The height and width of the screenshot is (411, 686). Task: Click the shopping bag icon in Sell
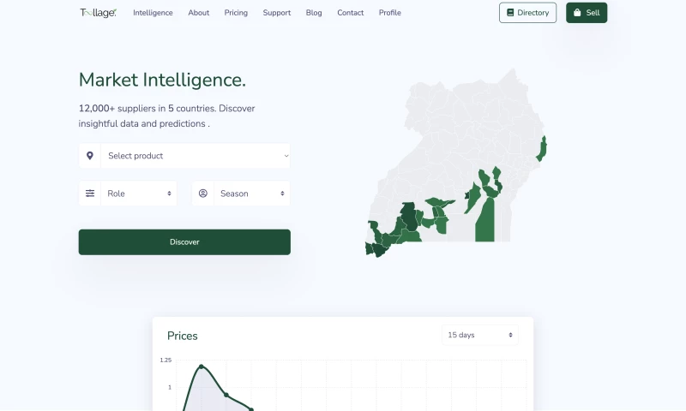pos(577,13)
